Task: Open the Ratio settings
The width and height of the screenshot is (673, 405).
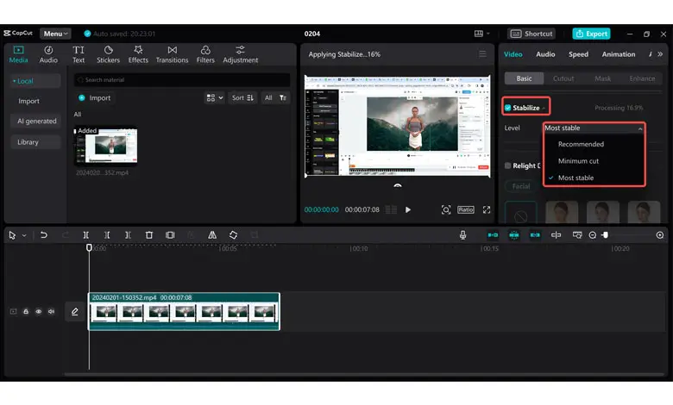Action: pyautogui.click(x=466, y=209)
